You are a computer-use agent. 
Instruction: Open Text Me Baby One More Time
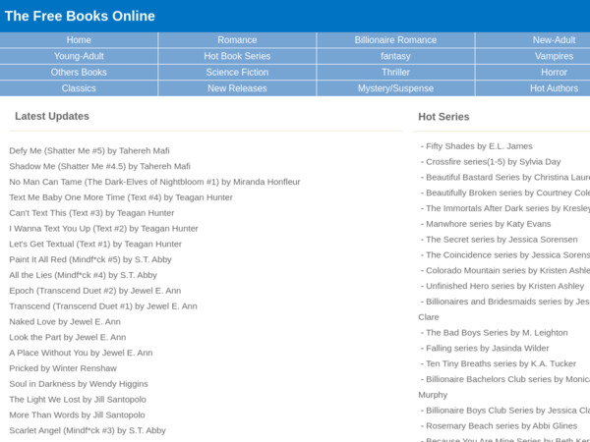tap(121, 197)
